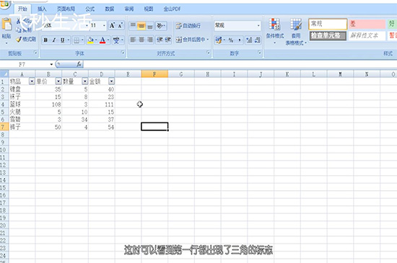Click the Copy (复制) icon

pos(19,30)
